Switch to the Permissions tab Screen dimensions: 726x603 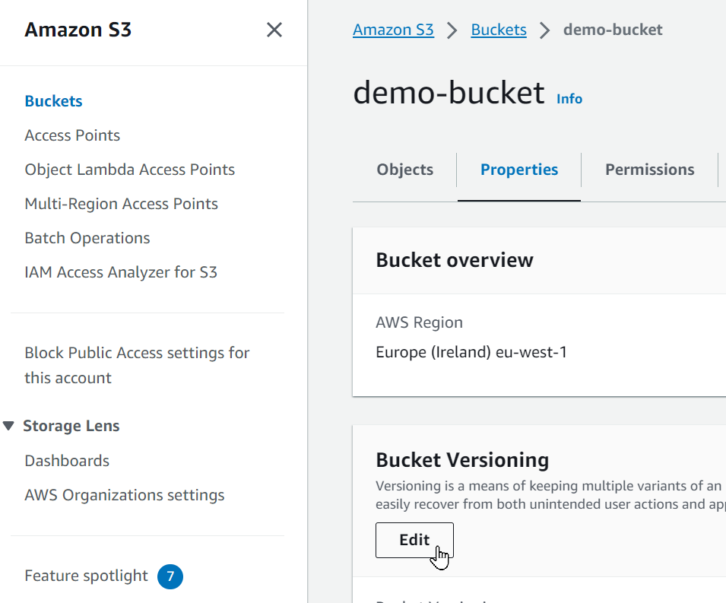(x=650, y=170)
